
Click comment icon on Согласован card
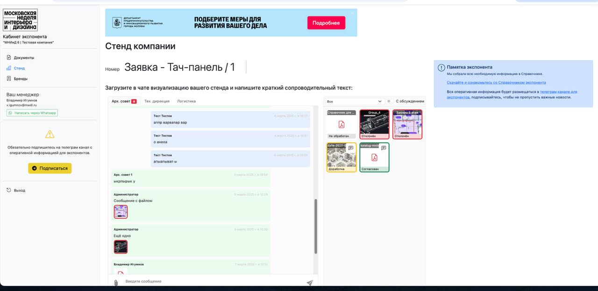(384, 148)
